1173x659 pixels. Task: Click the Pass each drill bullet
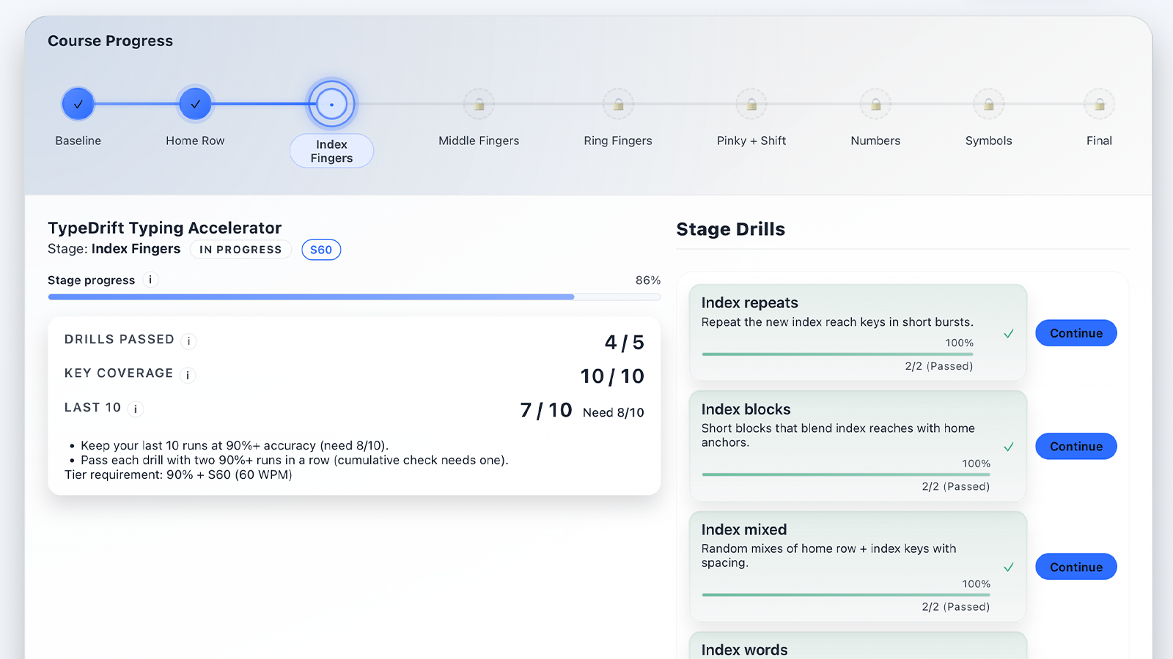[295, 460]
